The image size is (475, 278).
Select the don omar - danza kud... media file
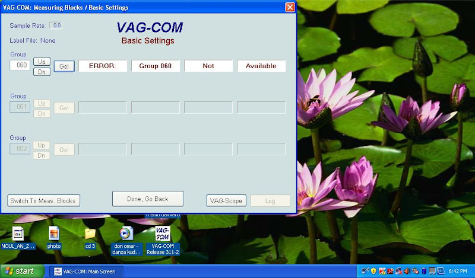tap(126, 241)
